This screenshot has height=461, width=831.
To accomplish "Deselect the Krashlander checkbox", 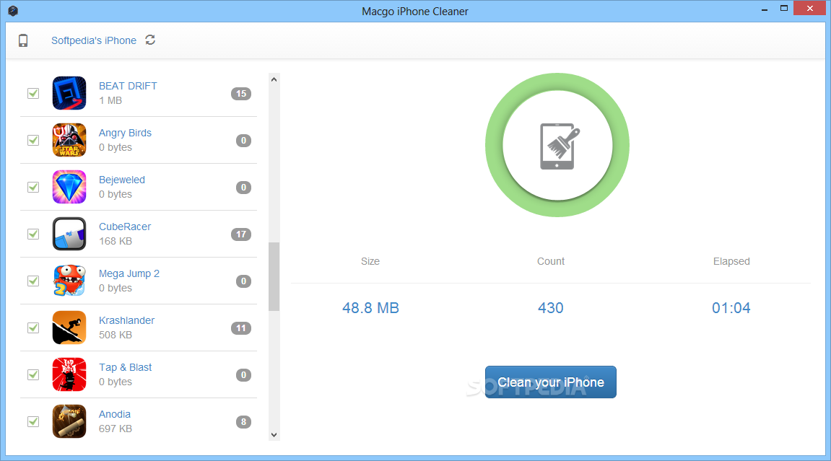I will pyautogui.click(x=33, y=328).
